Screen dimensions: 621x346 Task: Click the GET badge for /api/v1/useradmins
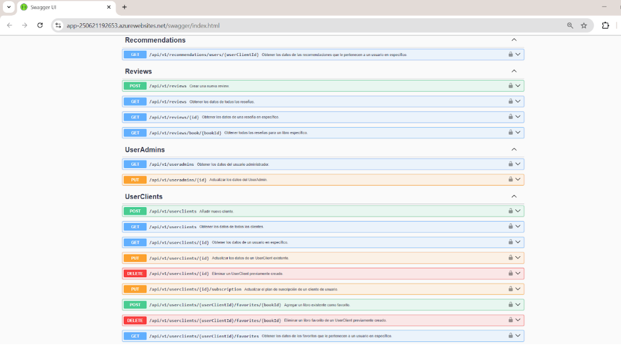(x=135, y=164)
